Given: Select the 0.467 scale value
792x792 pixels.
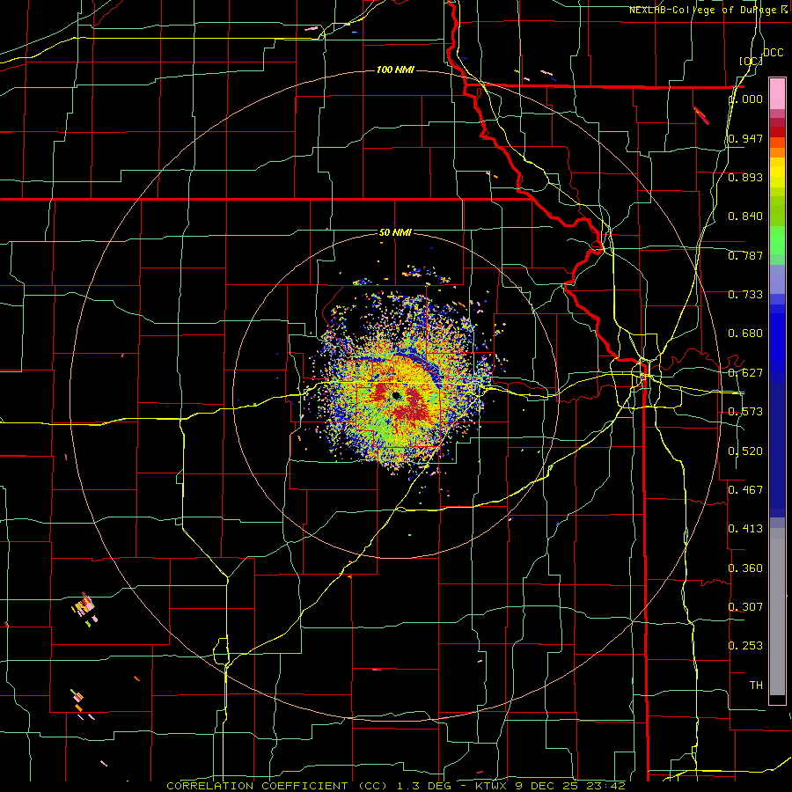Looking at the screenshot, I should [x=745, y=489].
